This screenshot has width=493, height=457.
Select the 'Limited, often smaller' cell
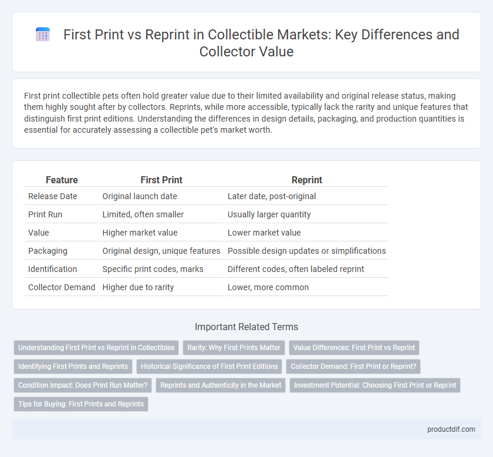point(161,214)
